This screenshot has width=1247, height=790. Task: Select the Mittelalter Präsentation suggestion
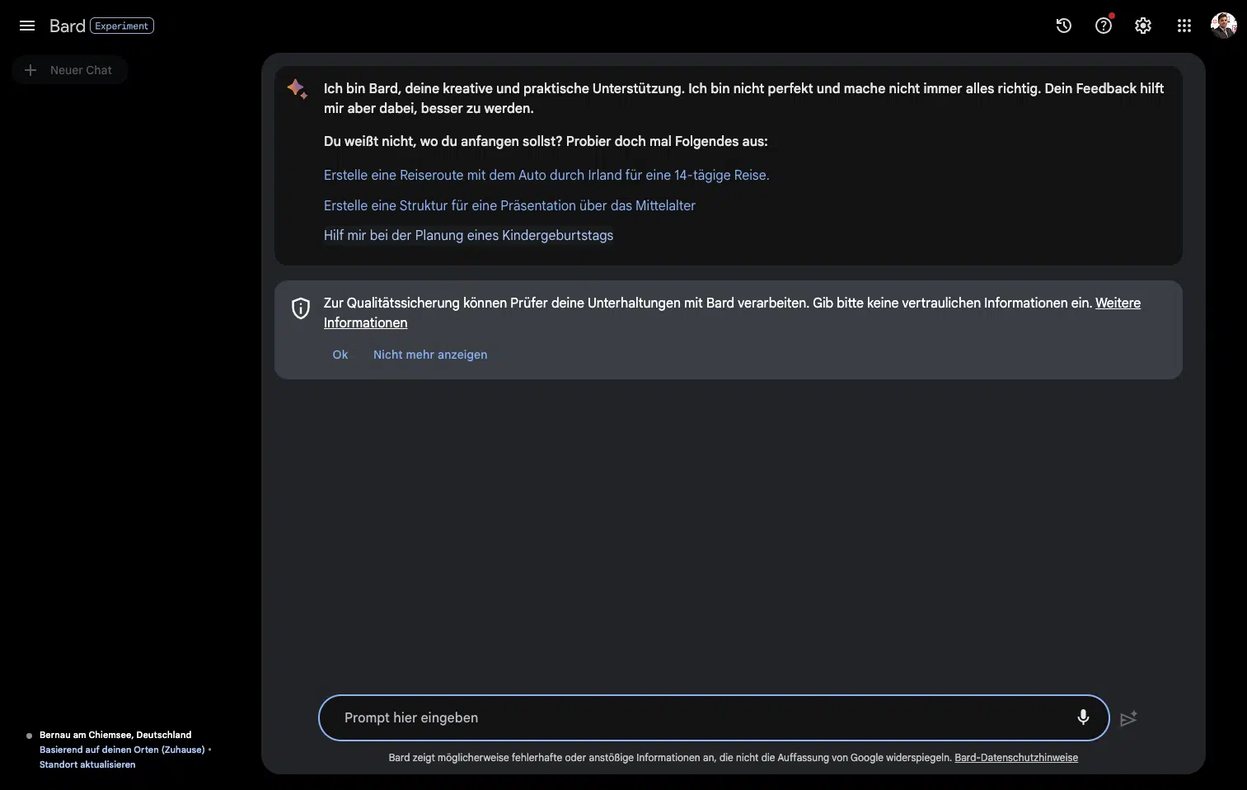(x=509, y=205)
